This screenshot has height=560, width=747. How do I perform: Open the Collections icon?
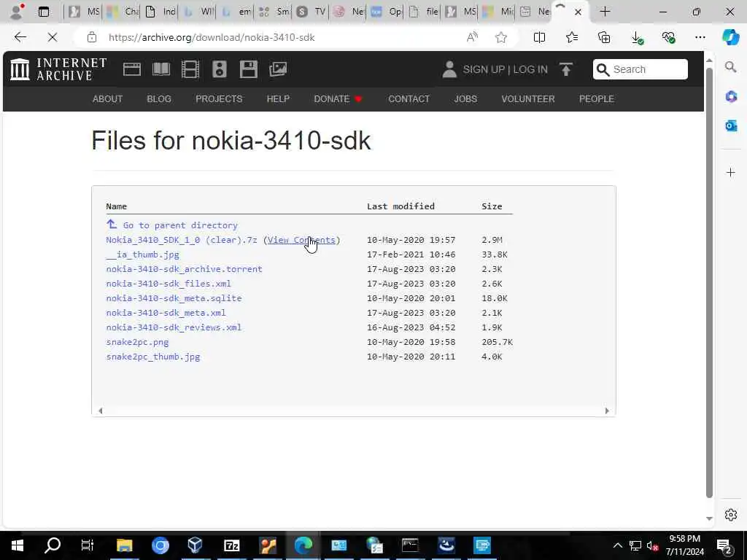604,37
